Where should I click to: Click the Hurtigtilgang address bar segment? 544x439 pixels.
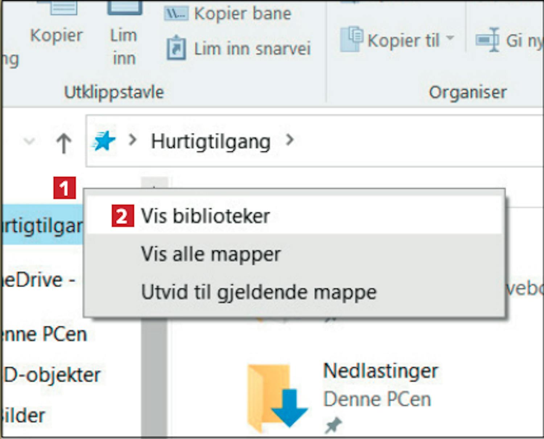pos(211,141)
